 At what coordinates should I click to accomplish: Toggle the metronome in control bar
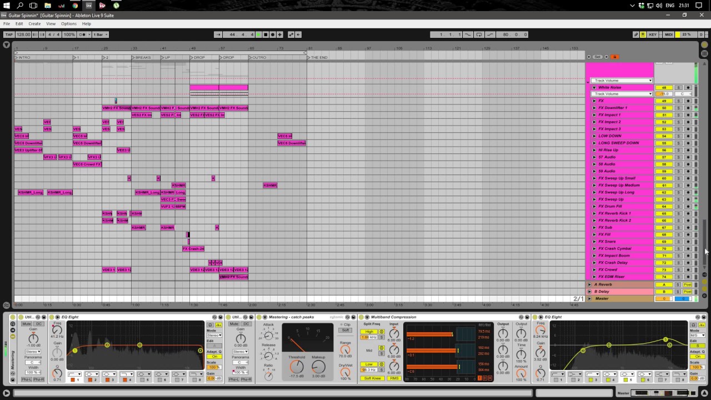(x=83, y=34)
